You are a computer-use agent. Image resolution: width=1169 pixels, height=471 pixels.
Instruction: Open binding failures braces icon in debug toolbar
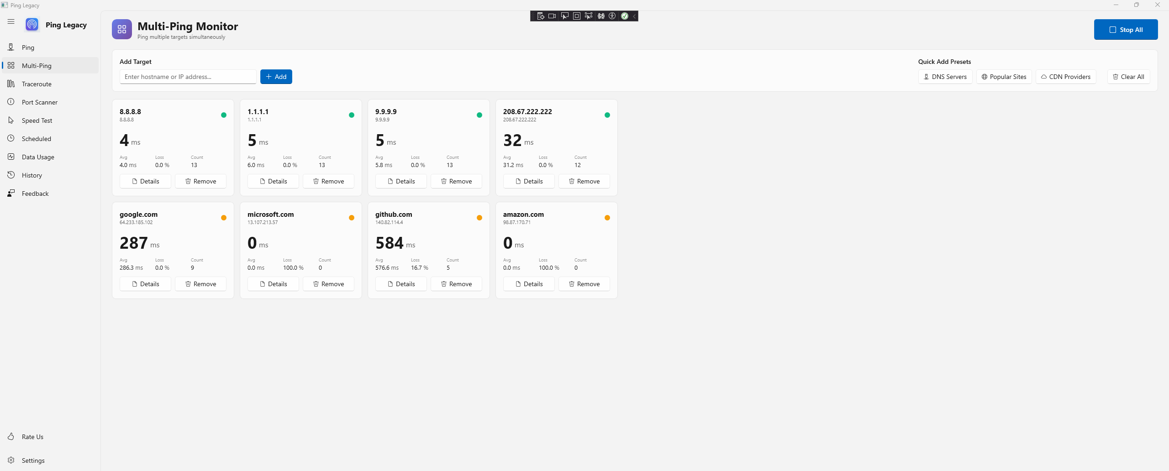pos(601,16)
